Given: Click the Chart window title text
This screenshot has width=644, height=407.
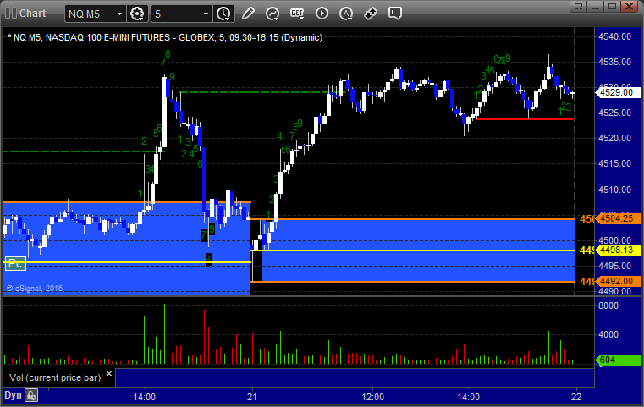Looking at the screenshot, I should [32, 14].
